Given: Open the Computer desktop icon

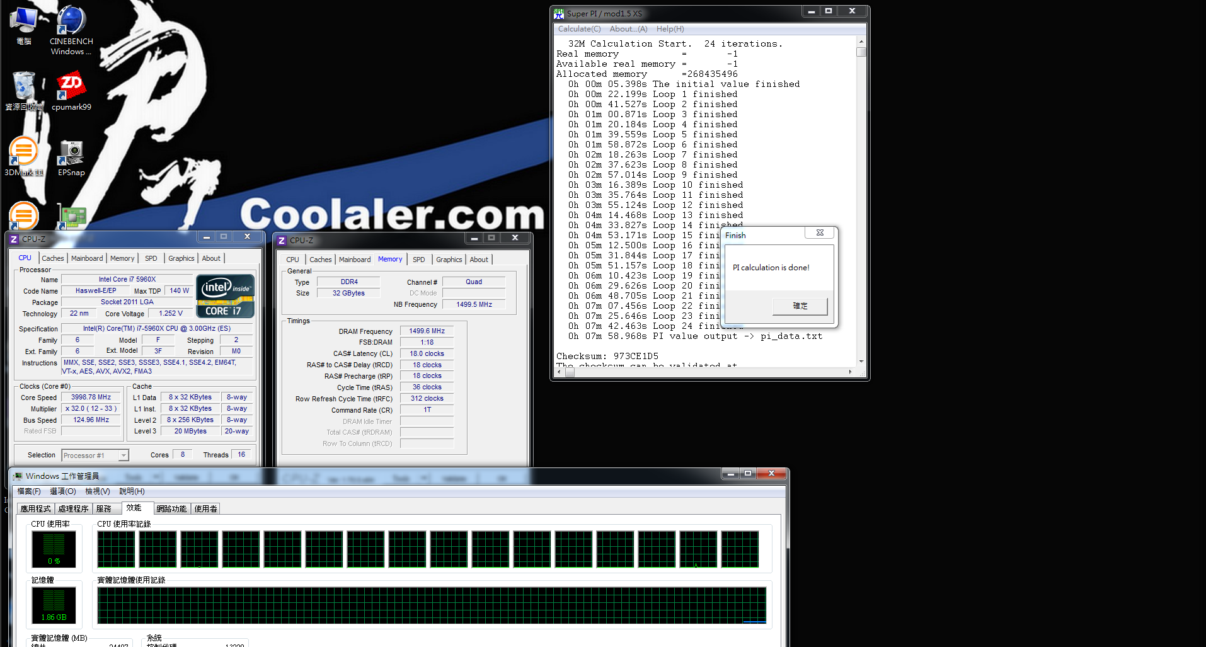Looking at the screenshot, I should [24, 26].
